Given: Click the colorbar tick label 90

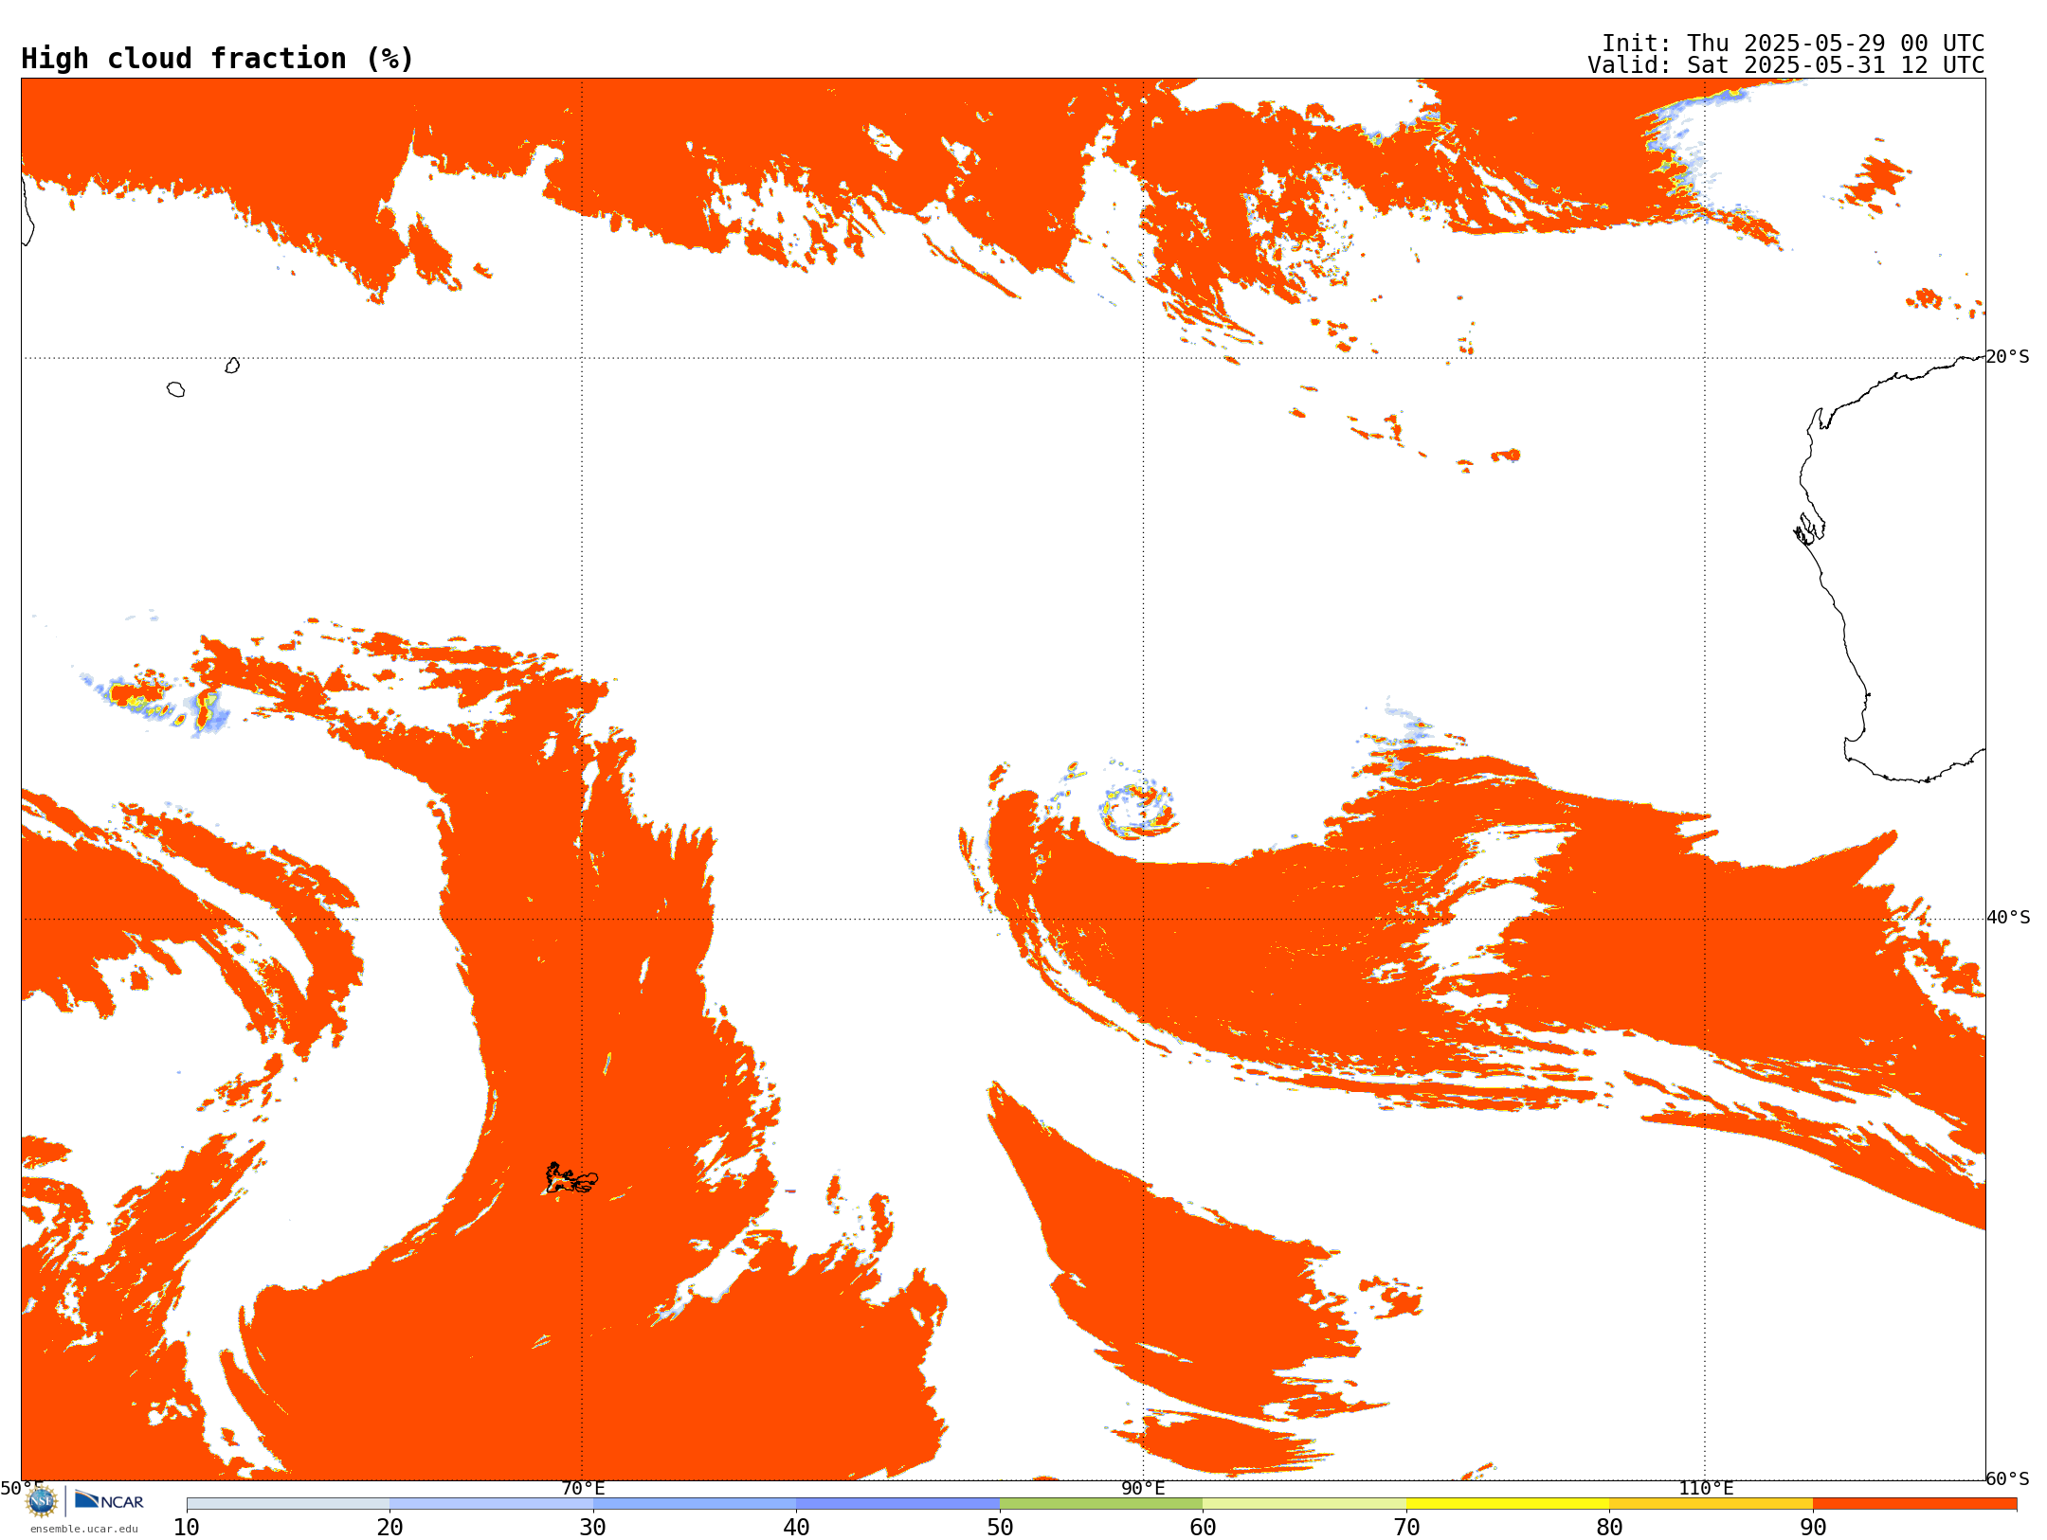Looking at the screenshot, I should click(1813, 1528).
